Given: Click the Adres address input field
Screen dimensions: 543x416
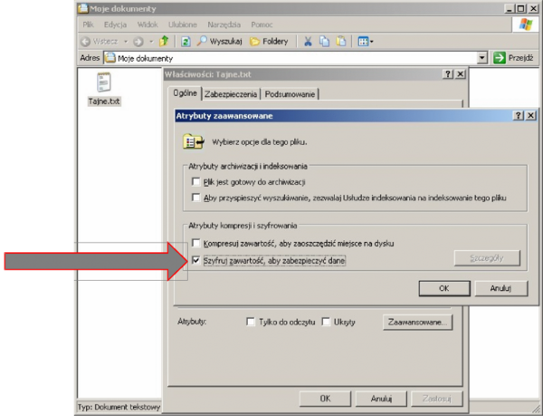Looking at the screenshot, I should [290, 58].
